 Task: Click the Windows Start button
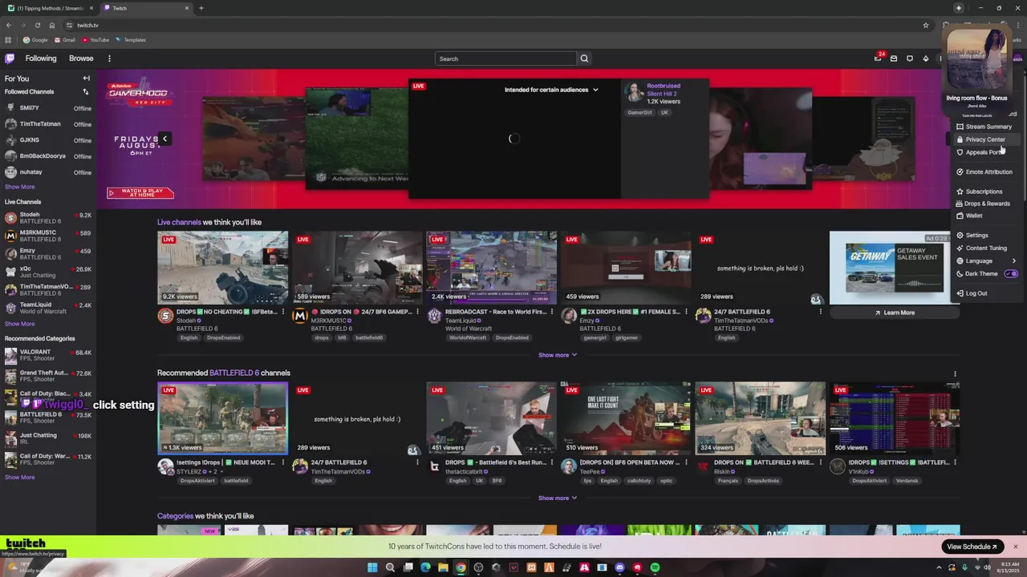(x=372, y=568)
